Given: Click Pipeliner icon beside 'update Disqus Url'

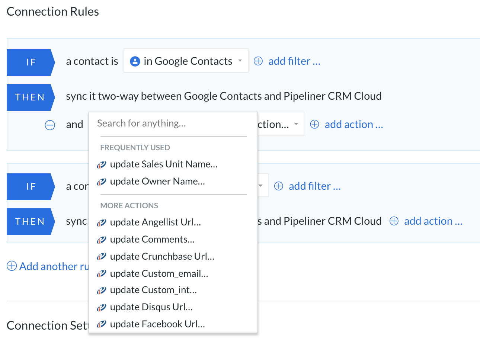Looking at the screenshot, I should coord(102,308).
